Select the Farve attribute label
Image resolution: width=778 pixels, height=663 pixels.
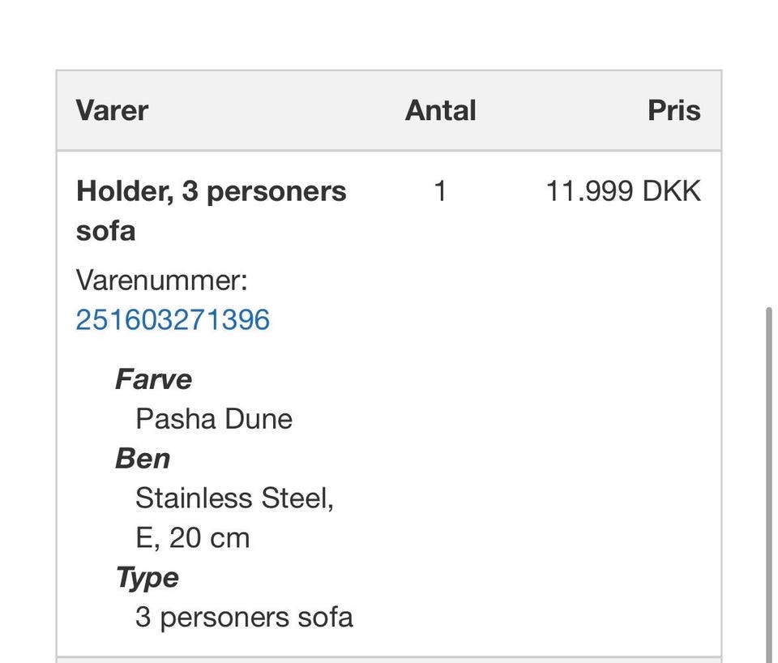click(x=153, y=379)
